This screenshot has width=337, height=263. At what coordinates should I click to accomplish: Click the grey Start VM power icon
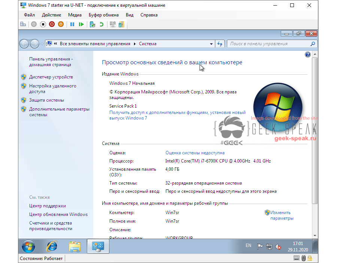coord(34,24)
